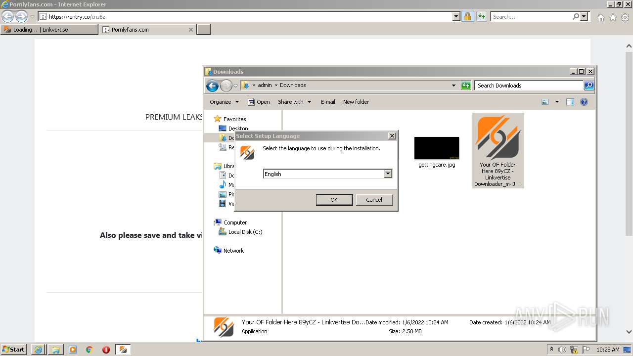
Task: Go forward in Internet Explorer
Action: click(21, 16)
